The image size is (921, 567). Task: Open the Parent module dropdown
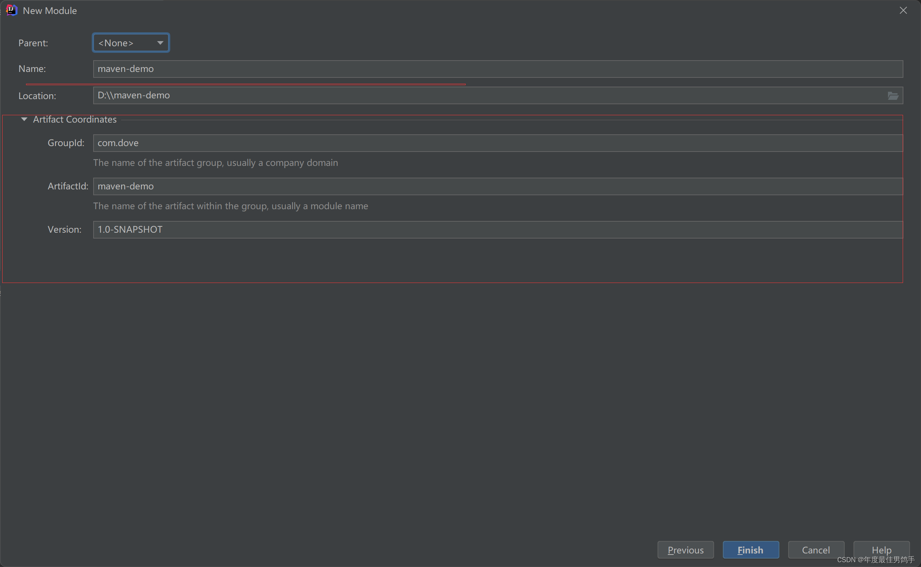131,43
